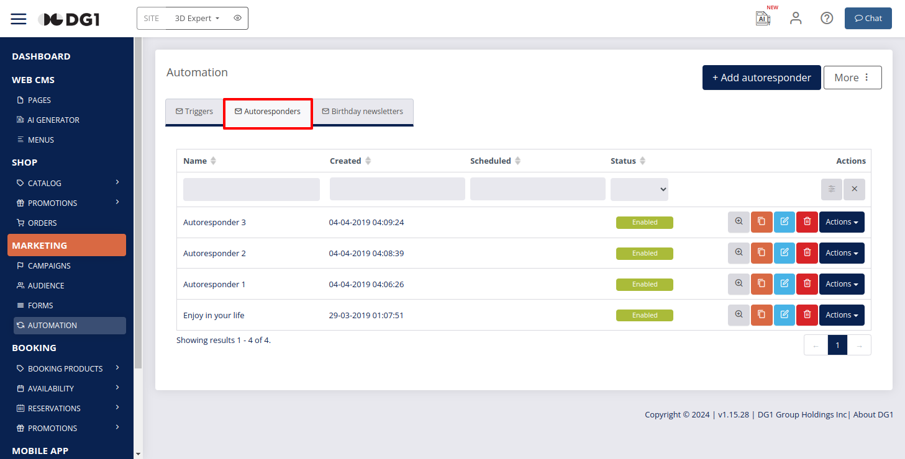Select page 1 in pagination

point(837,345)
